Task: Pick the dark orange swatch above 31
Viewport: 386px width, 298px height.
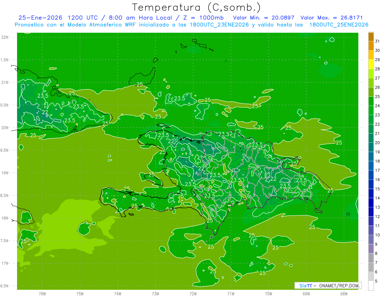Action: point(371,37)
